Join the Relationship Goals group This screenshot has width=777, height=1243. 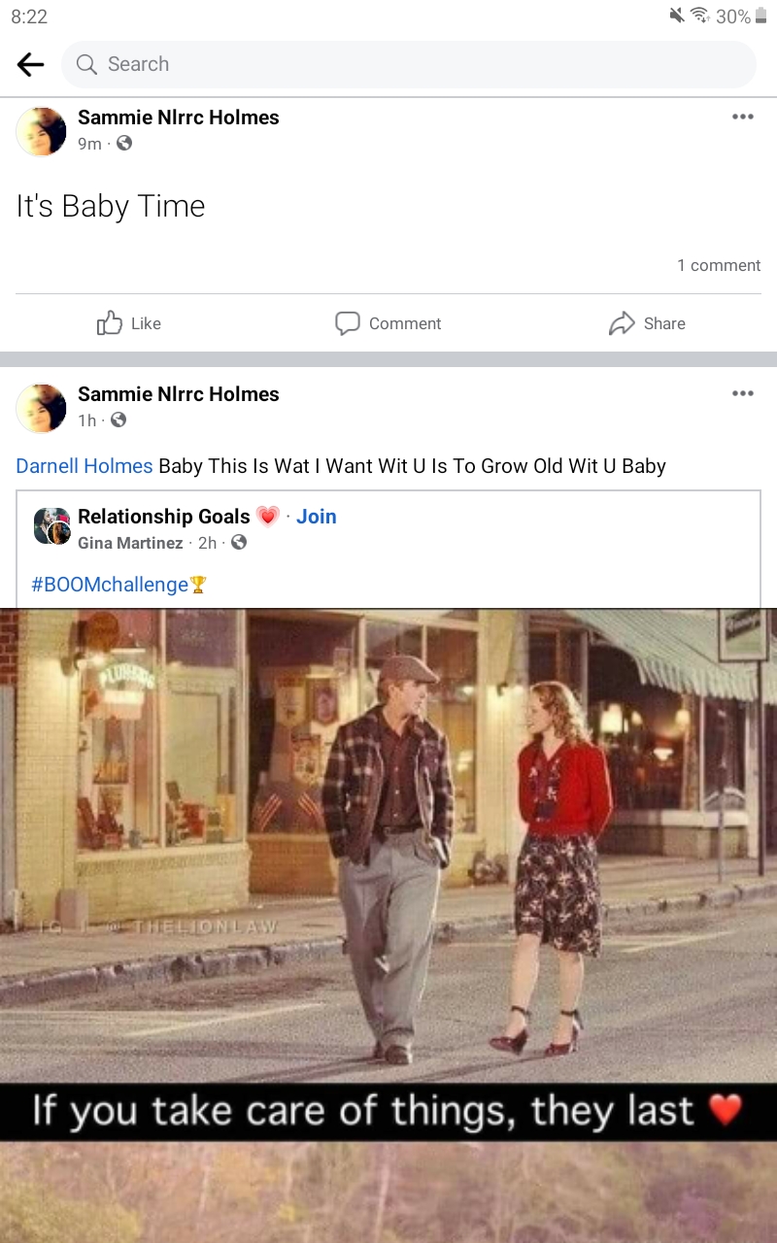point(317,517)
